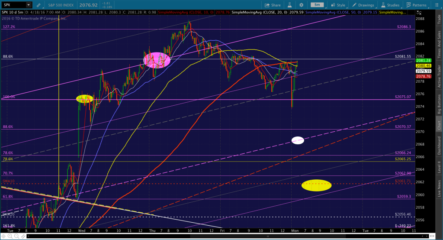Click the red 2078.76 price bubble
Image resolution: width=443 pixels, height=240 pixels.
423,76
